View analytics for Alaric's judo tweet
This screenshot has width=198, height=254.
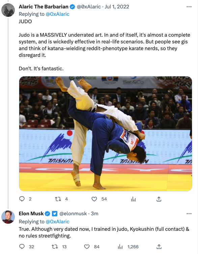[x=133, y=199]
